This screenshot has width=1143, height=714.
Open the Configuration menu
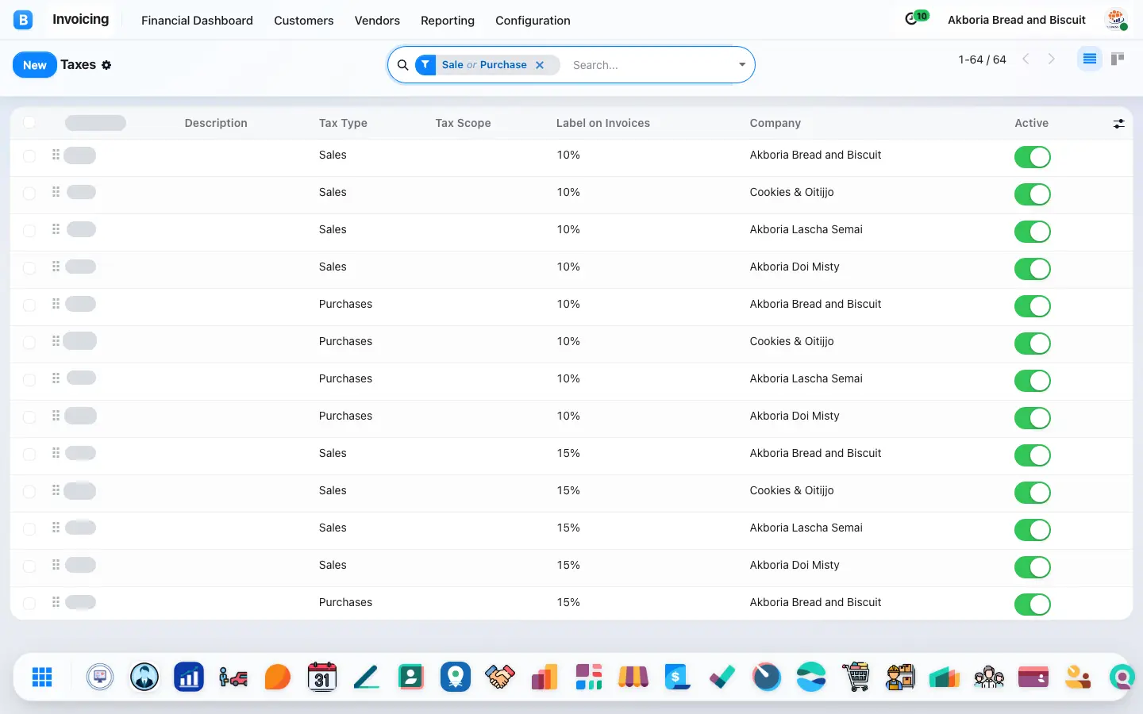(x=533, y=21)
